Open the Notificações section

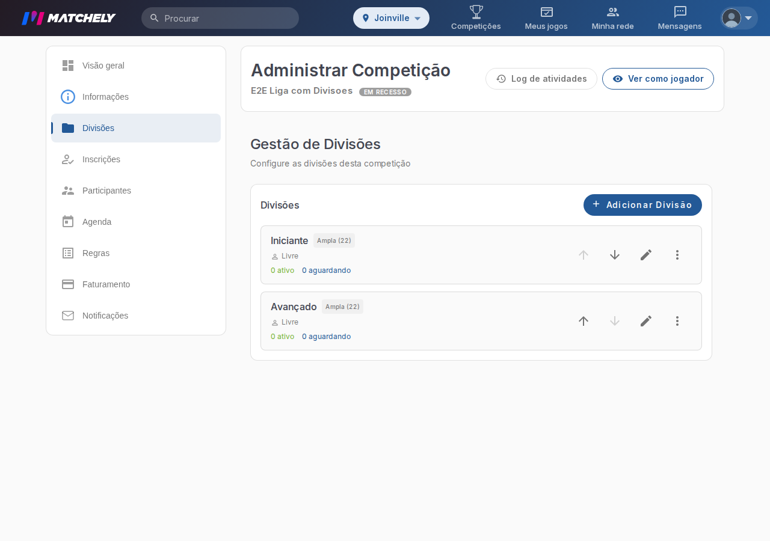pos(136,316)
